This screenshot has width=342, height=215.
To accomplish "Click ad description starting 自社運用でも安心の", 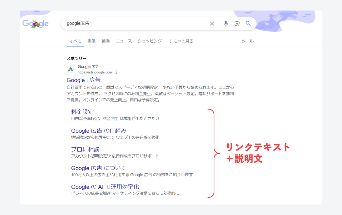I will 150,94.
